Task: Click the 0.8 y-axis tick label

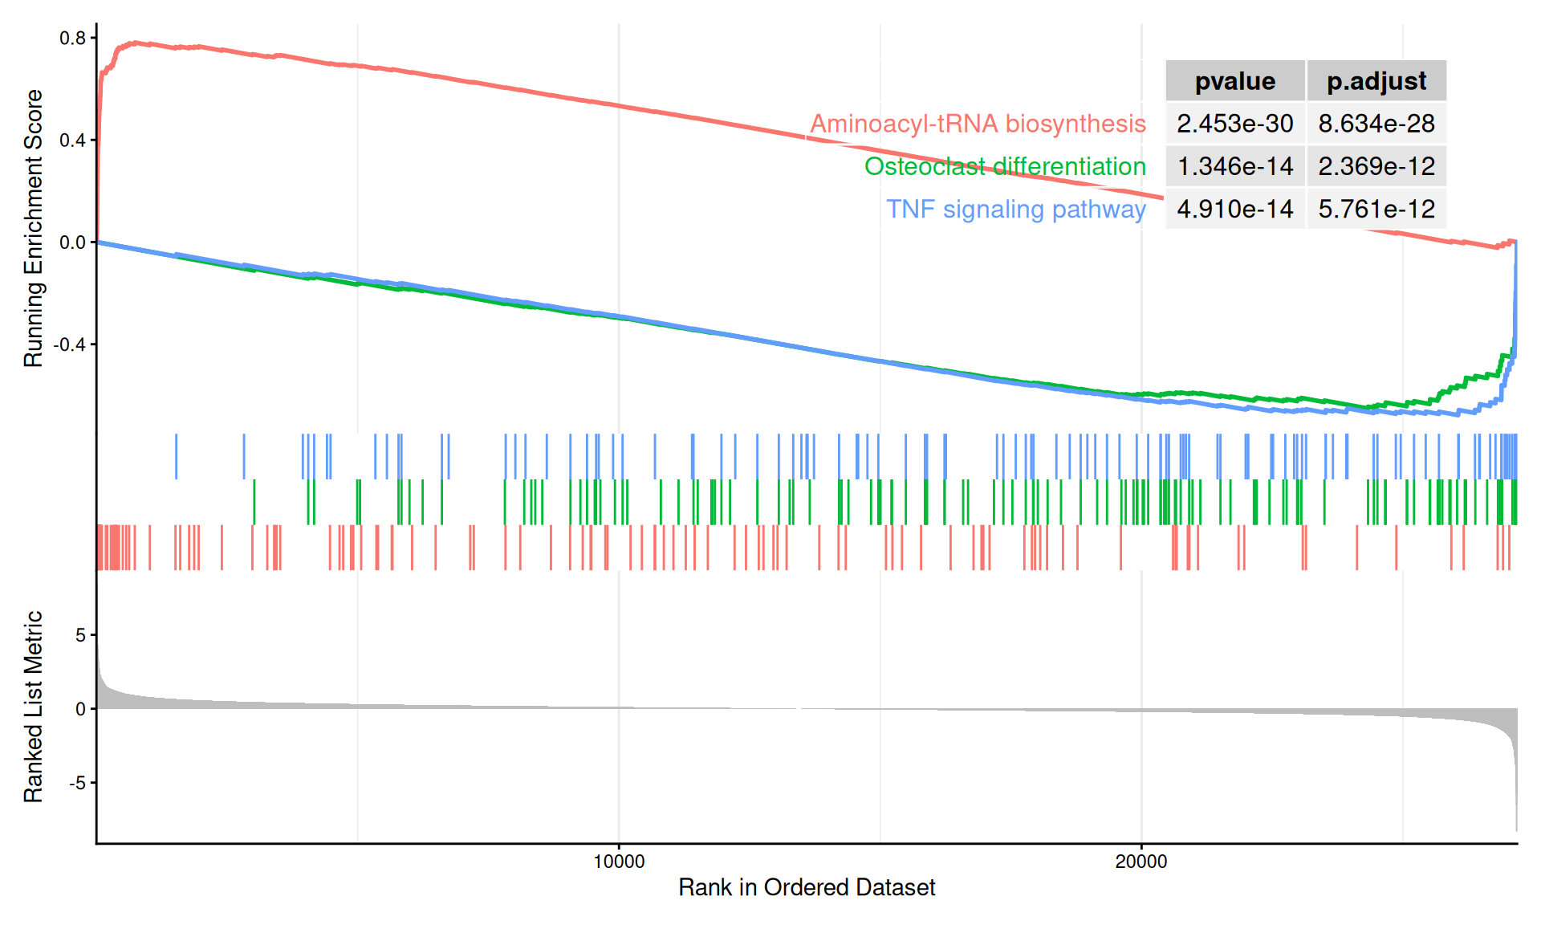Action: tap(72, 38)
